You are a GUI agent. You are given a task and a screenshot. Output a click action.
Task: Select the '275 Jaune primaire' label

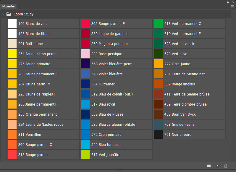click(34, 64)
